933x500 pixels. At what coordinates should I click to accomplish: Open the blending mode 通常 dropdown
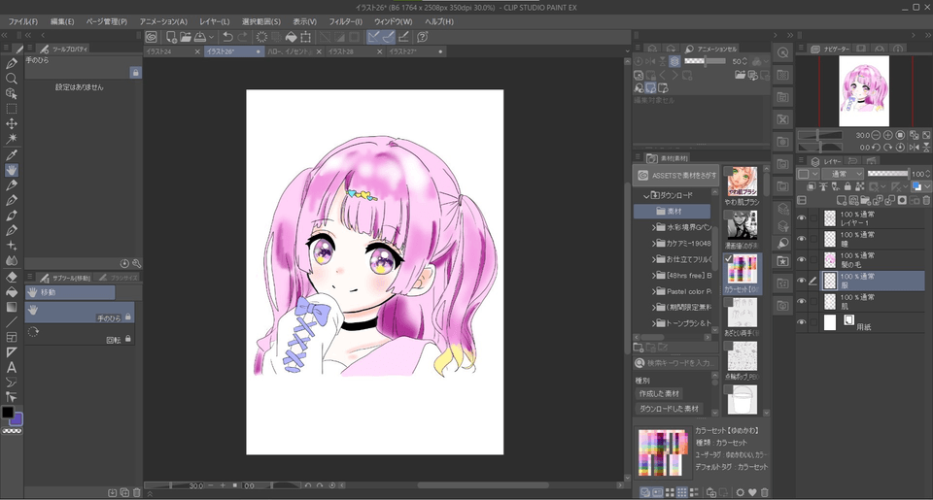(843, 174)
